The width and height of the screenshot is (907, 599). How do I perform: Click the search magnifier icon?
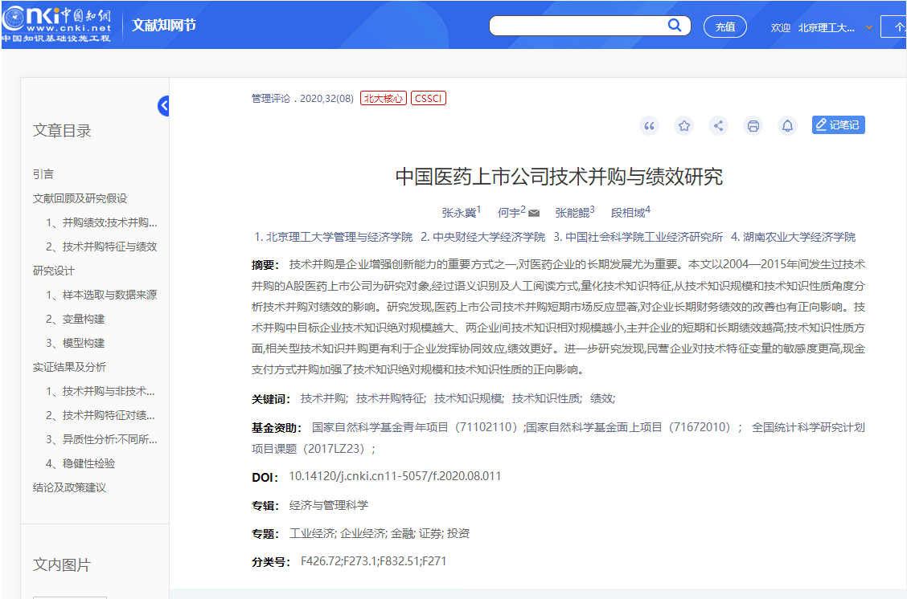[x=675, y=25]
